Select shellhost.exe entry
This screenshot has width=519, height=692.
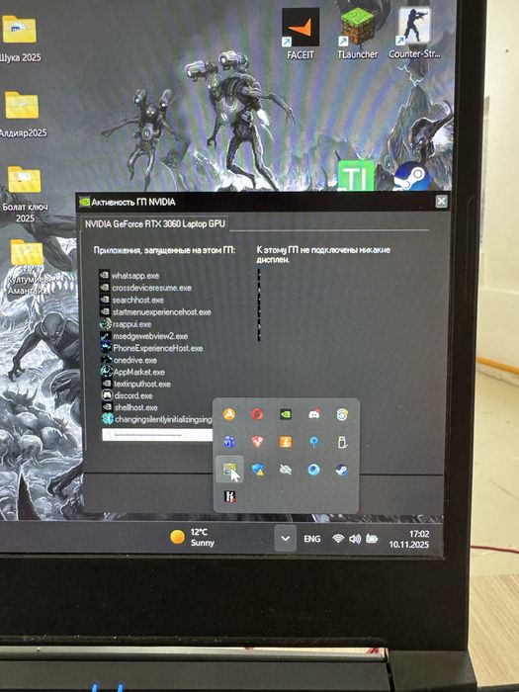coord(130,407)
